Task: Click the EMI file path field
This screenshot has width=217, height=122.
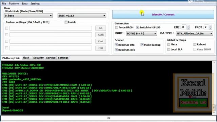Action: click(x=51, y=48)
